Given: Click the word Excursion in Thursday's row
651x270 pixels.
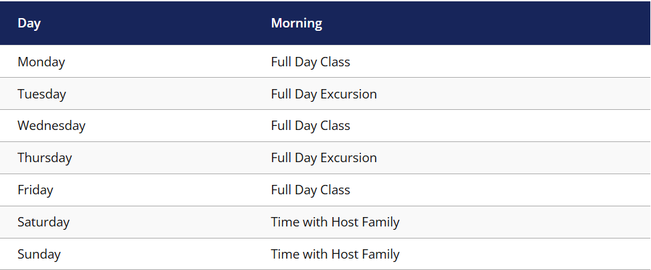Looking at the screenshot, I should [348, 158].
